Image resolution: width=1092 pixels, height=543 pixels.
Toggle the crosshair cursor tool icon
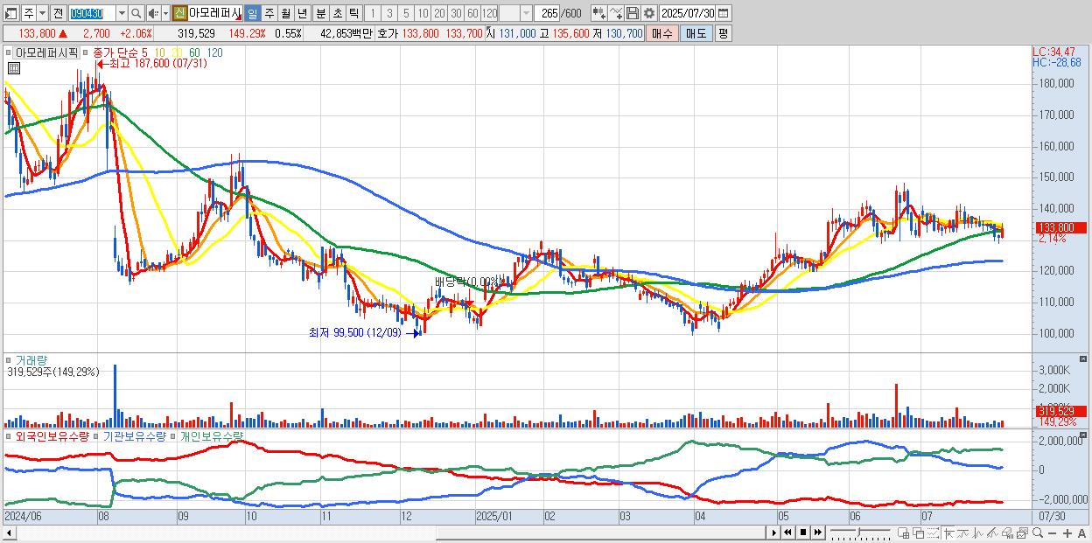948,533
